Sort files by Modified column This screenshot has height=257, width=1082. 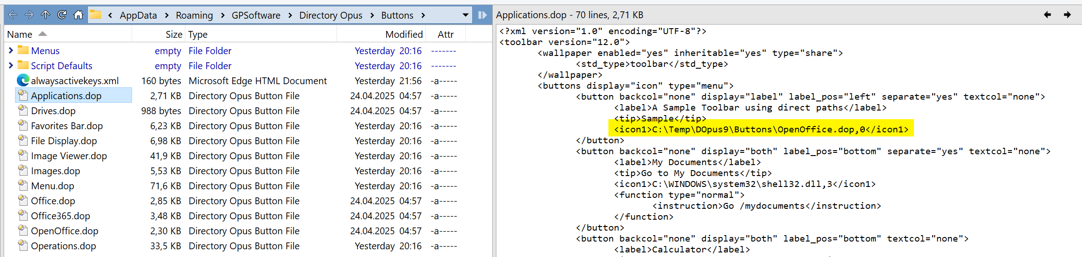403,35
